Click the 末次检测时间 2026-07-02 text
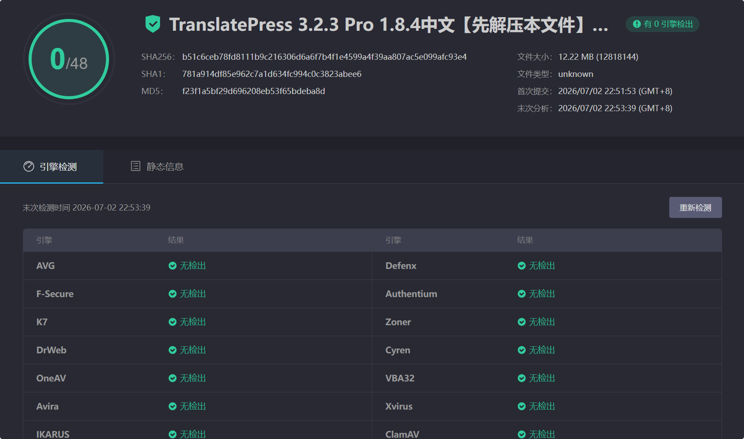744x439 pixels. click(x=87, y=207)
